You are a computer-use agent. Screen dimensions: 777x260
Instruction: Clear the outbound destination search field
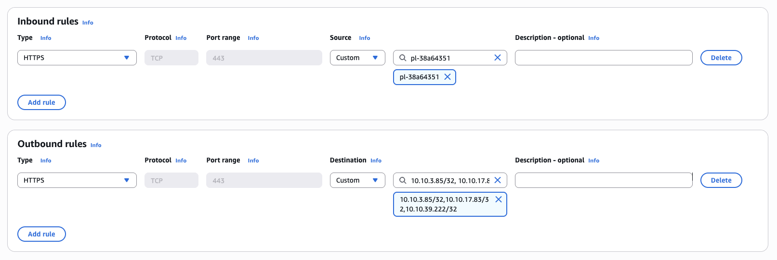[x=498, y=180]
